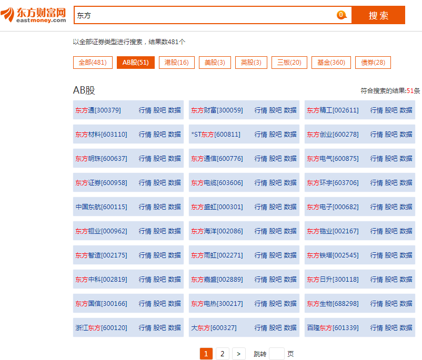This screenshot has width=422, height=360.
Task: Click the 跳转 page number input box
Action: (x=277, y=354)
